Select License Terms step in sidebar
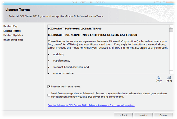The image size is (177, 119). tap(12, 31)
